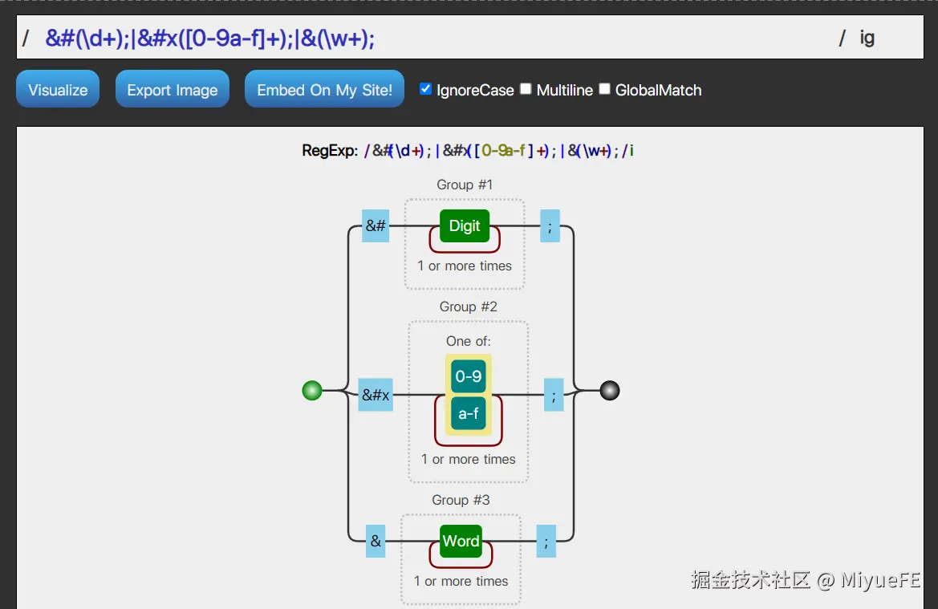The width and height of the screenshot is (938, 609).
Task: Click the &#x literal box
Action: [x=376, y=395]
